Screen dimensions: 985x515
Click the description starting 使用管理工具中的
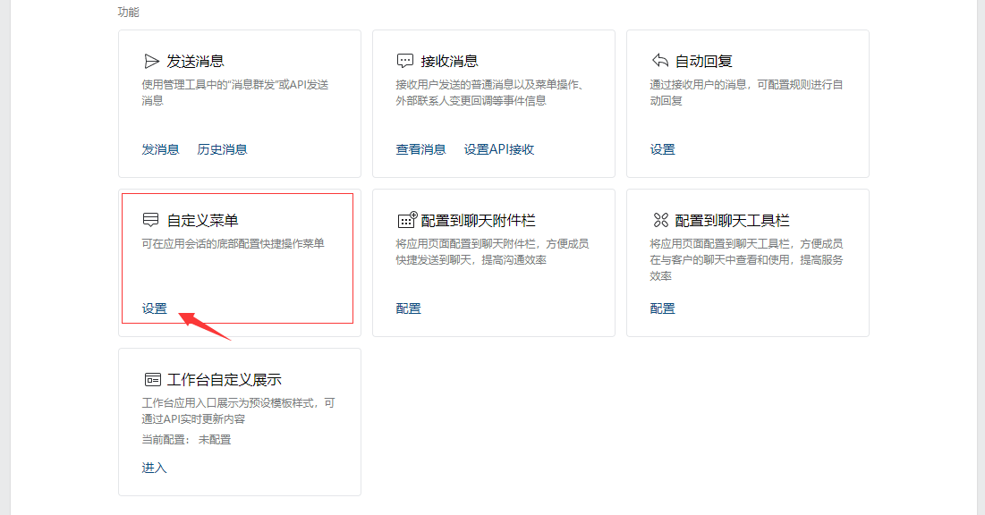tap(235, 92)
